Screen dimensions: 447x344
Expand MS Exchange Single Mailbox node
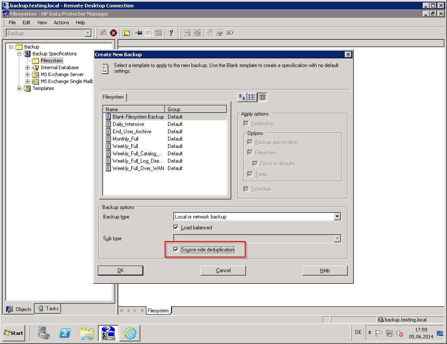[27, 81]
